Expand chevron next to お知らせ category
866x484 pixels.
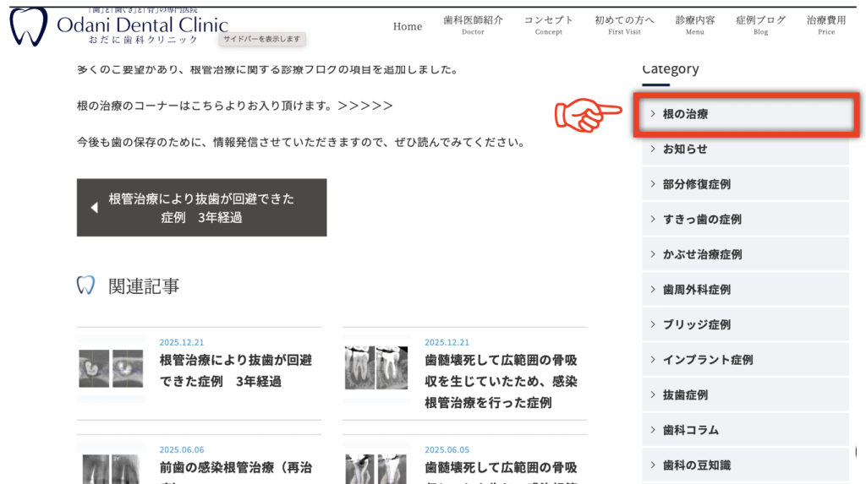click(x=653, y=149)
